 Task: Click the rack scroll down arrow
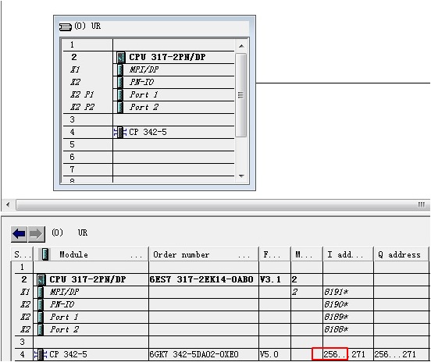click(241, 176)
